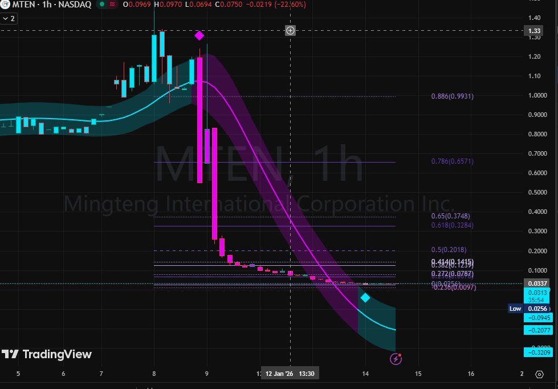Click the -0.3209 cyan price label
Viewport: 558px width, 389px height.
[538, 352]
